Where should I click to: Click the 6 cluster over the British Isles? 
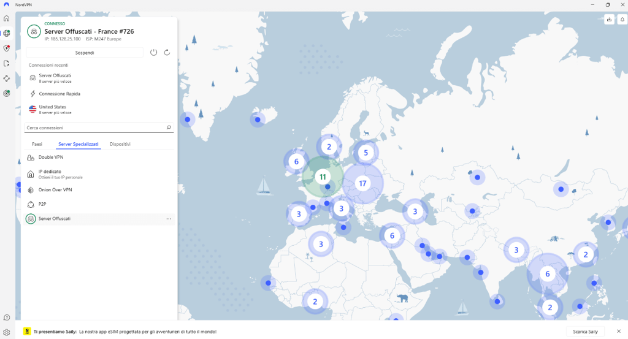click(296, 162)
